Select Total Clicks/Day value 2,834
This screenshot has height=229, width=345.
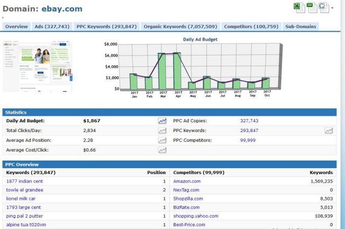89,130
